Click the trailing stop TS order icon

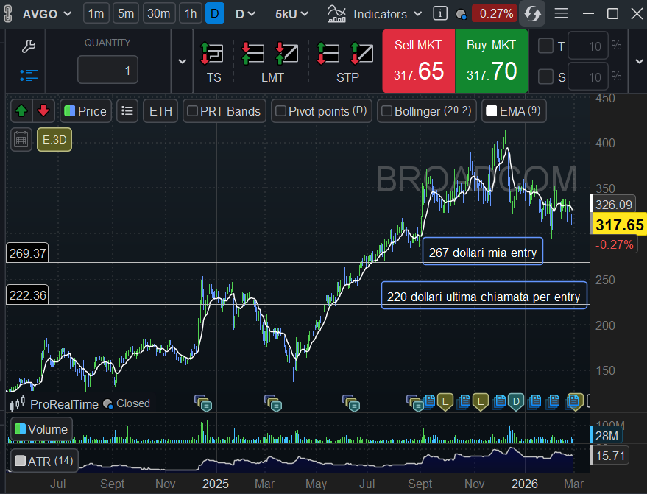point(213,54)
